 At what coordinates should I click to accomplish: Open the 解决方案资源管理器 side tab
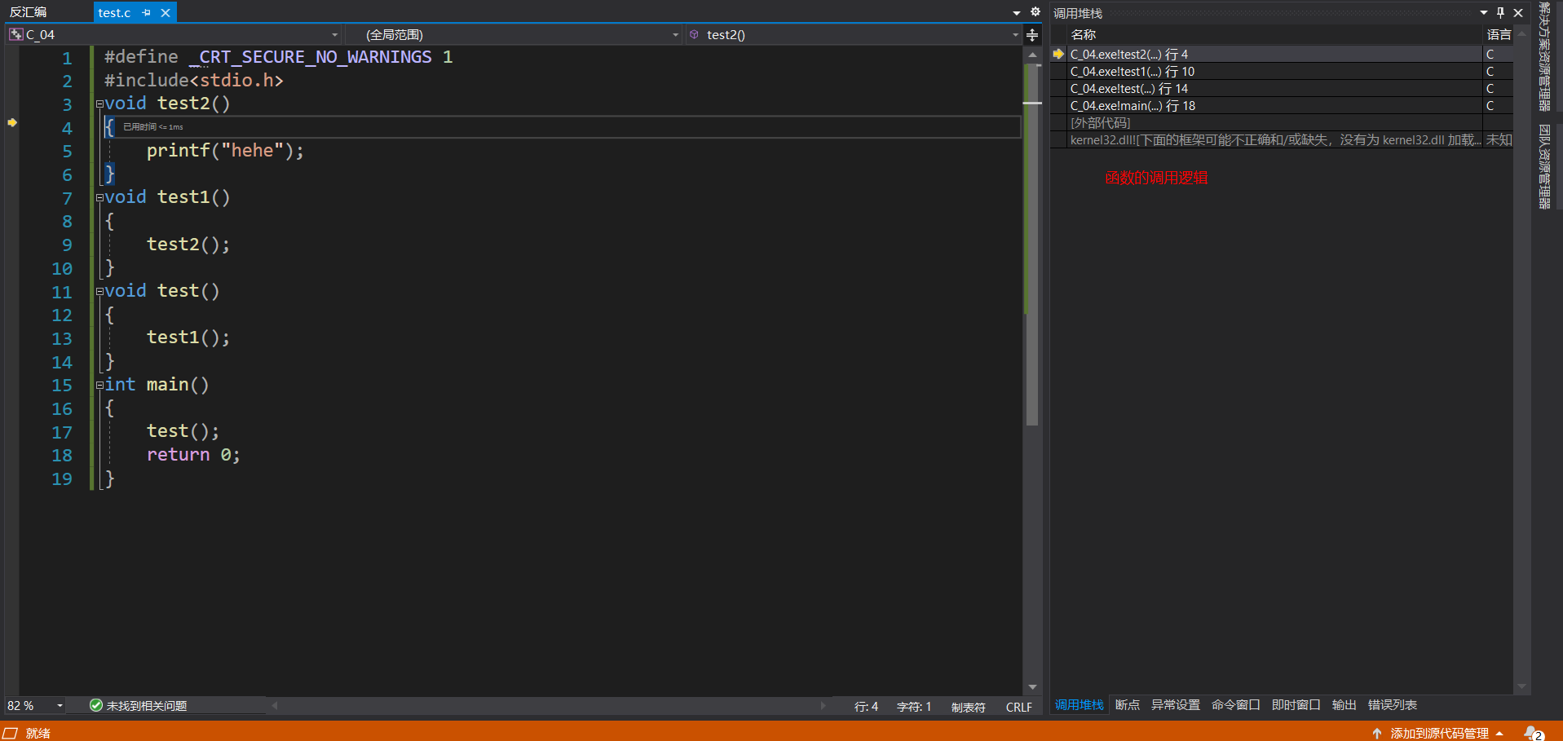(1544, 57)
